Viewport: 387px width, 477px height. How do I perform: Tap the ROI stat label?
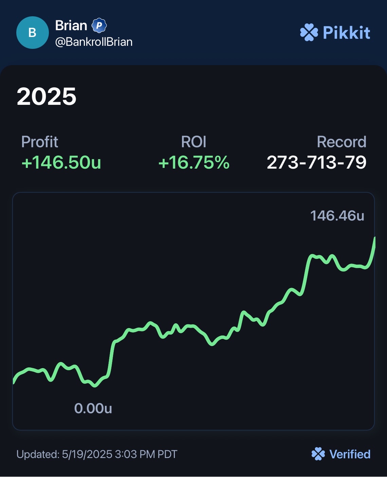(193, 142)
